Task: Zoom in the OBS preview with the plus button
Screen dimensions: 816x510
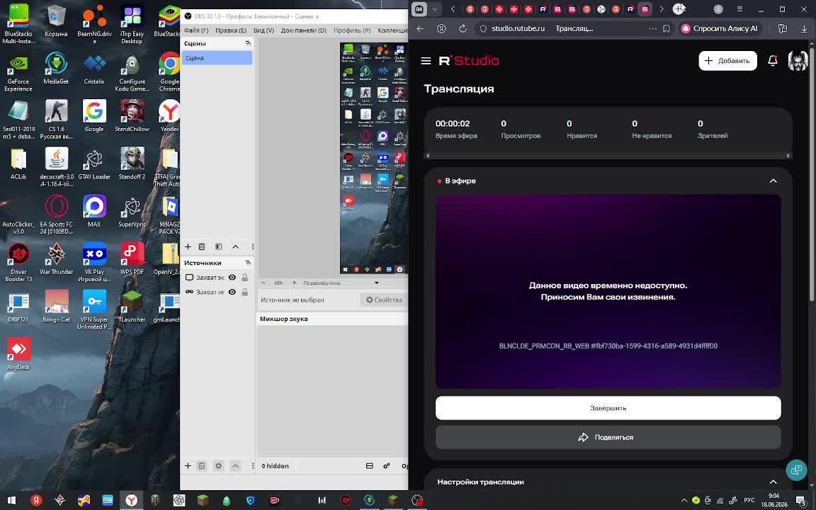Action: pyautogui.click(x=294, y=283)
